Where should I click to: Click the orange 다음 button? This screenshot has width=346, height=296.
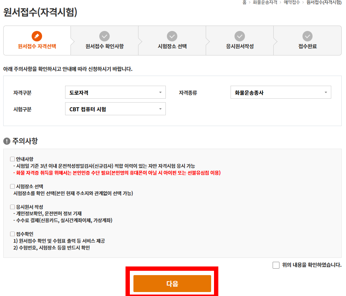point(172,284)
